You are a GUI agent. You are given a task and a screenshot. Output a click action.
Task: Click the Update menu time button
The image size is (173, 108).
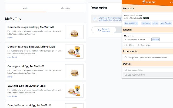[x=155, y=39]
